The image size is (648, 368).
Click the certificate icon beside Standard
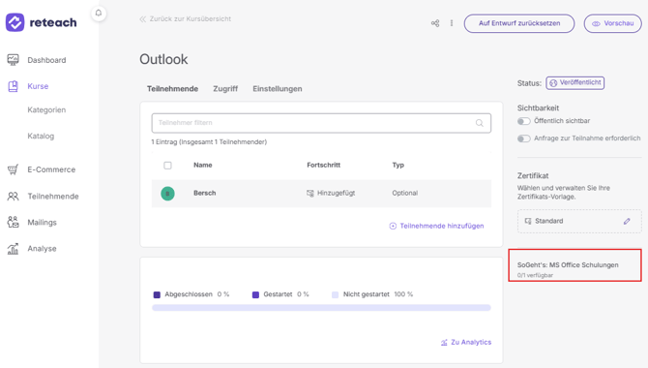click(528, 221)
